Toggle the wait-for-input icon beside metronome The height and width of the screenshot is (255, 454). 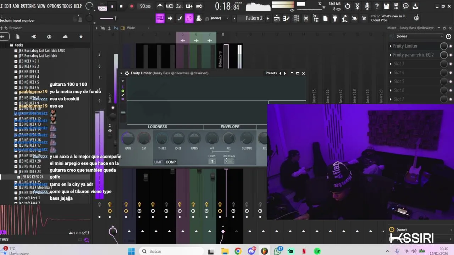coord(170,6)
